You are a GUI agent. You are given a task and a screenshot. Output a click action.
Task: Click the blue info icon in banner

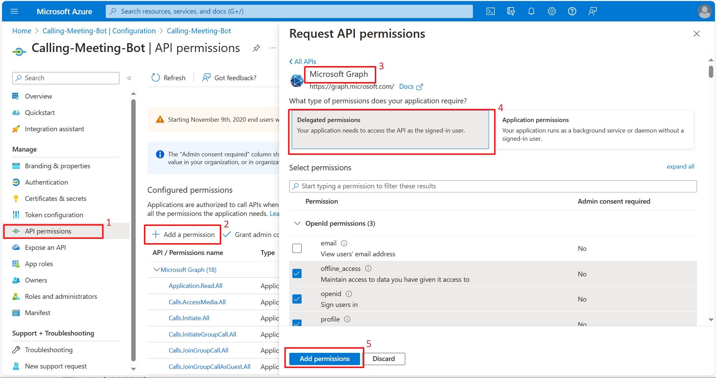pos(160,154)
